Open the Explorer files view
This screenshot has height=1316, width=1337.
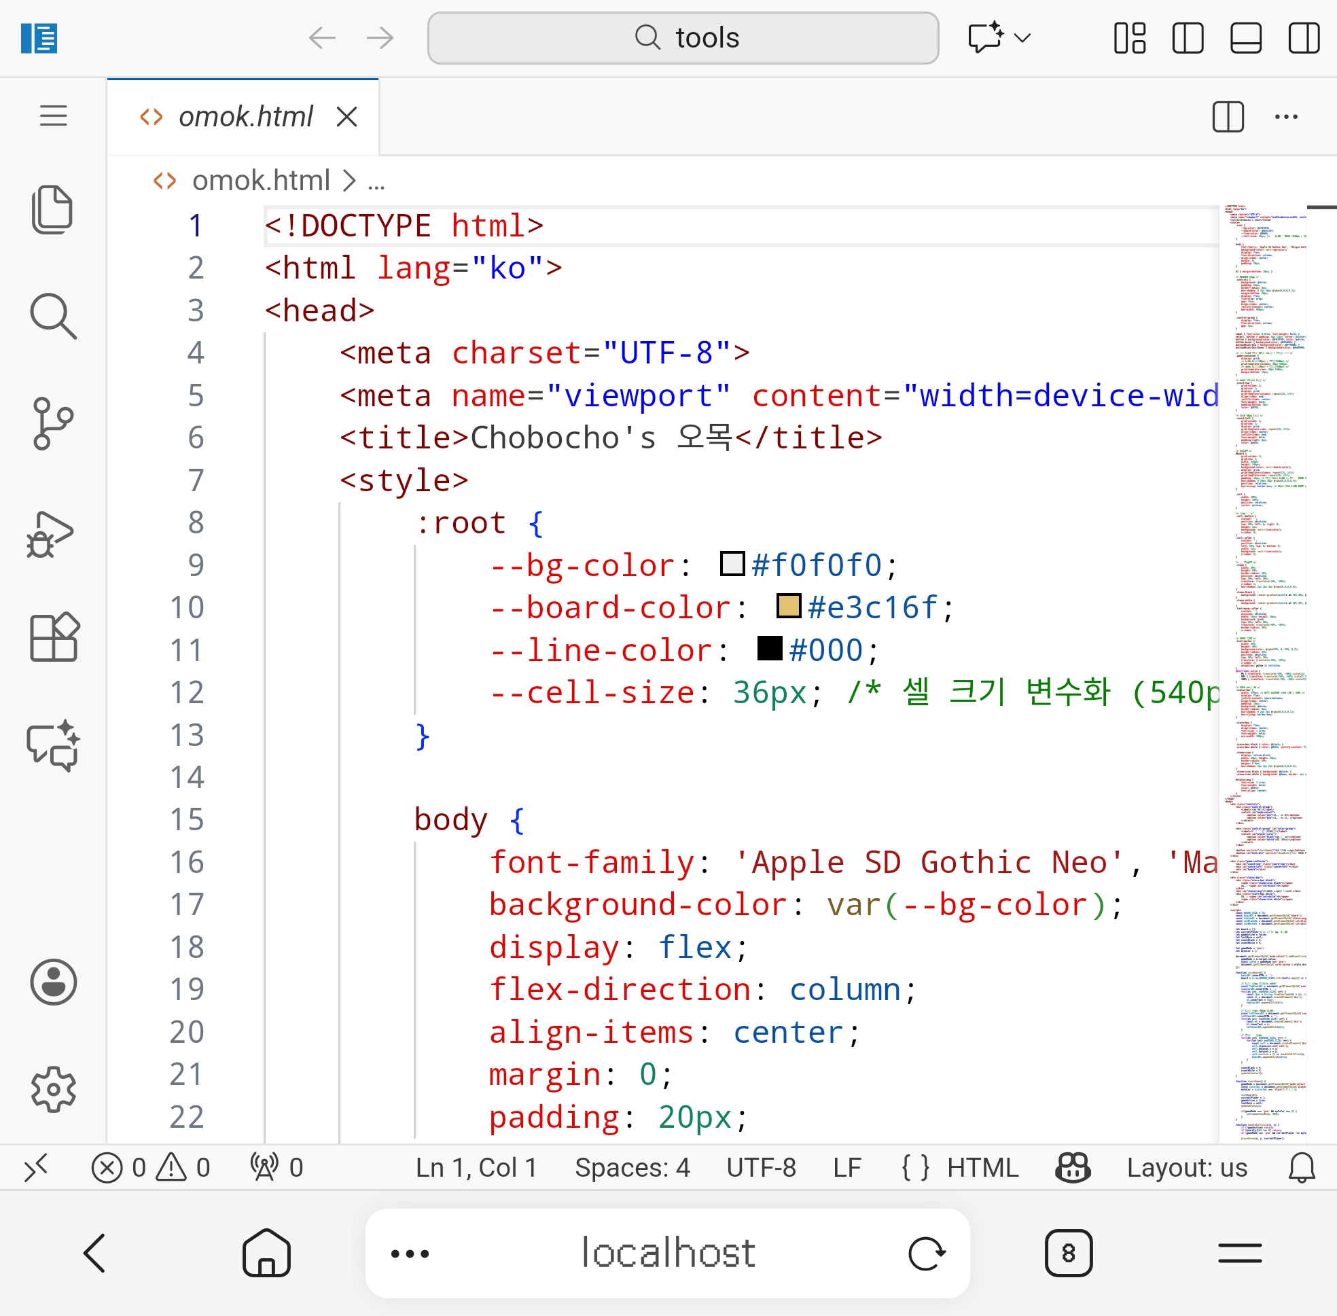[x=52, y=209]
